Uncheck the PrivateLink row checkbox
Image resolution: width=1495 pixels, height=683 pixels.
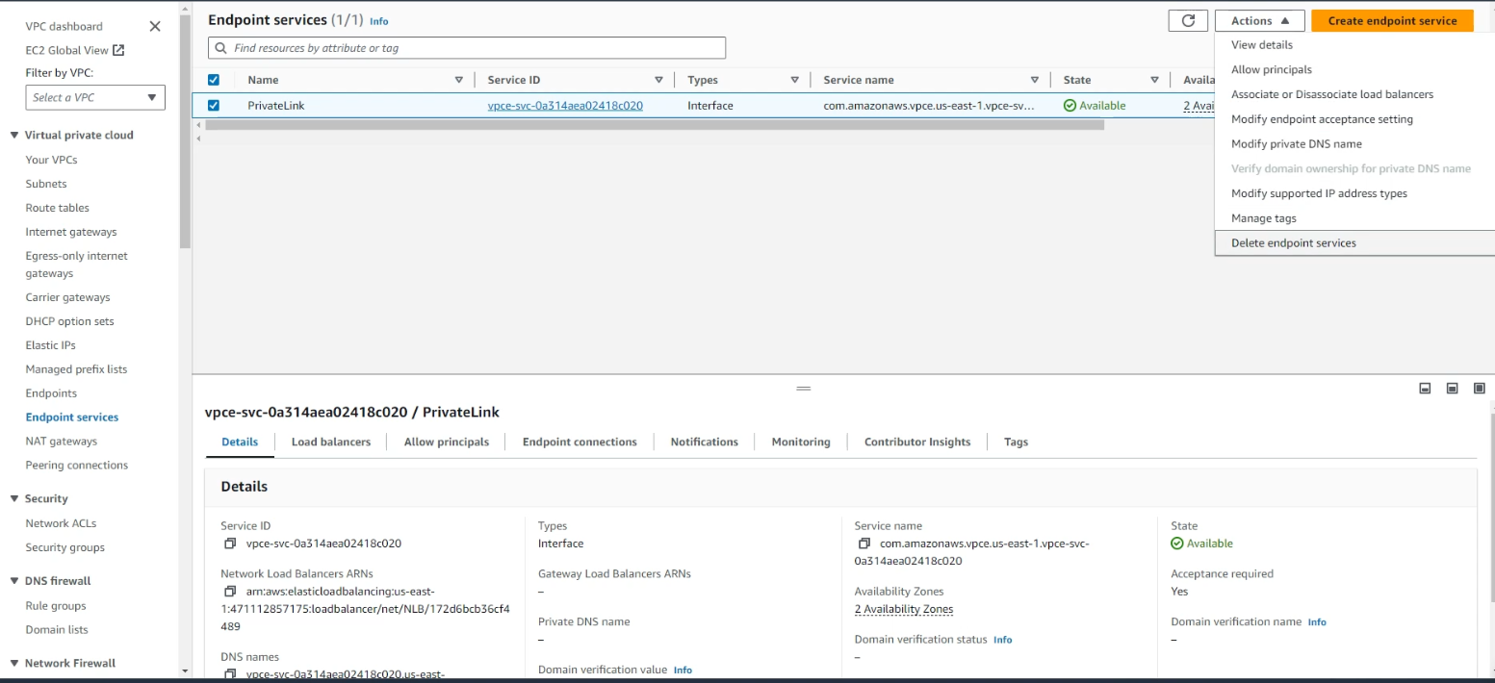(x=214, y=106)
